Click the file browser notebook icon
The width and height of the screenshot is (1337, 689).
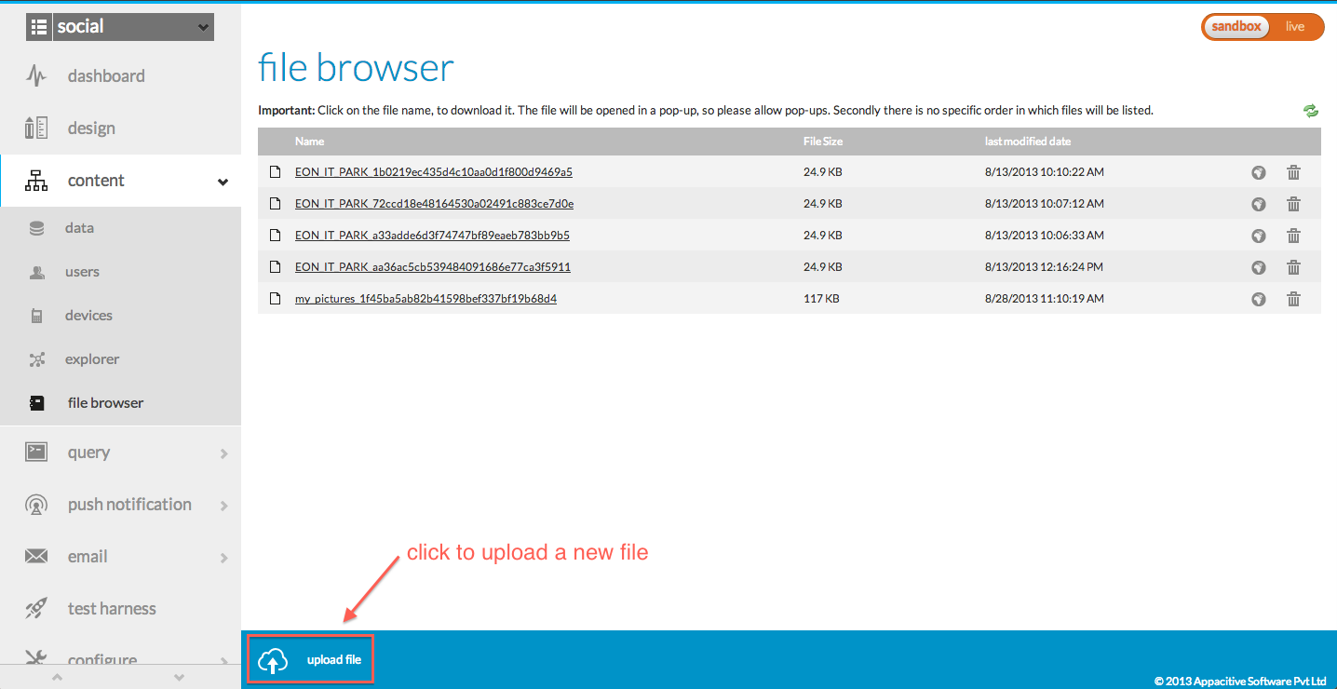37,403
